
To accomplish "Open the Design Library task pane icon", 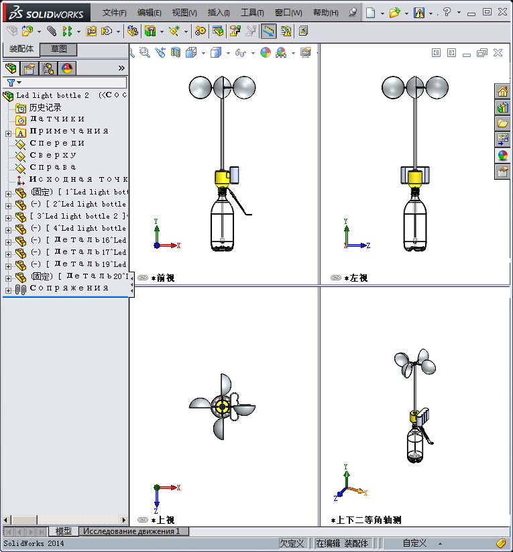I will pyautogui.click(x=502, y=107).
